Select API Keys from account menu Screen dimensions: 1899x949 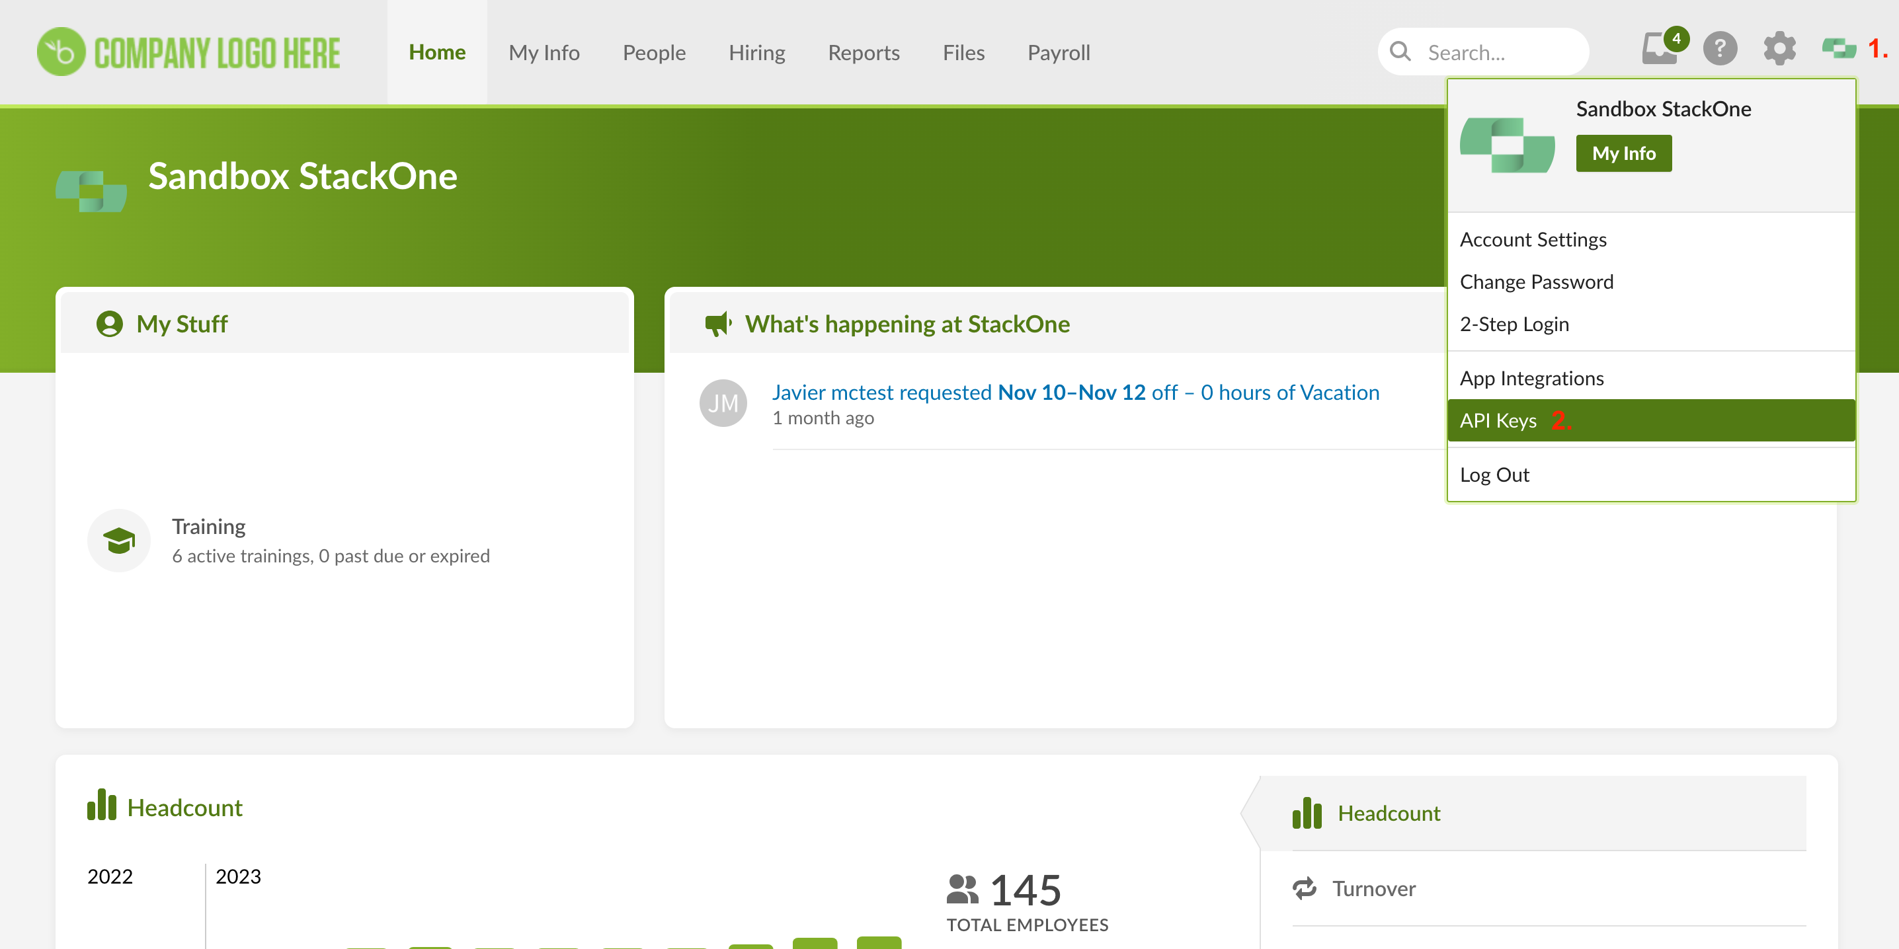click(x=1498, y=421)
